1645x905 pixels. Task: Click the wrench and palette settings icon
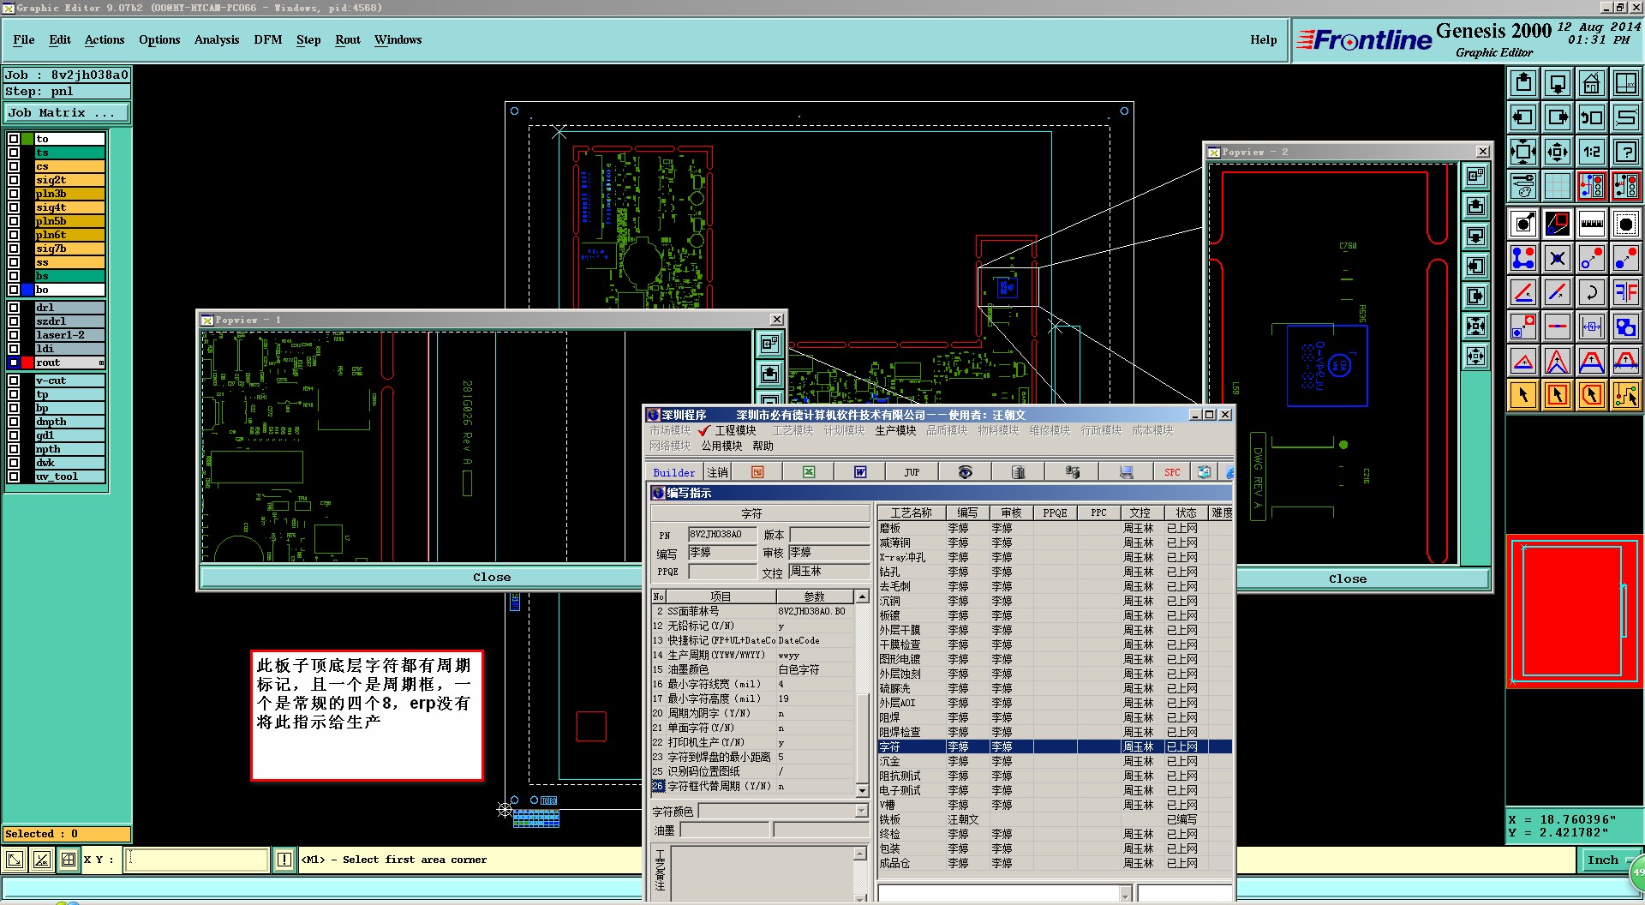[x=1522, y=187]
